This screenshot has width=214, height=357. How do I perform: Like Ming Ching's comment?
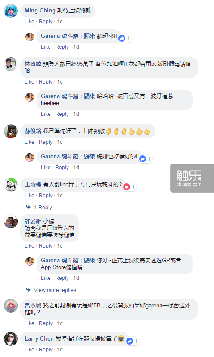[29, 22]
